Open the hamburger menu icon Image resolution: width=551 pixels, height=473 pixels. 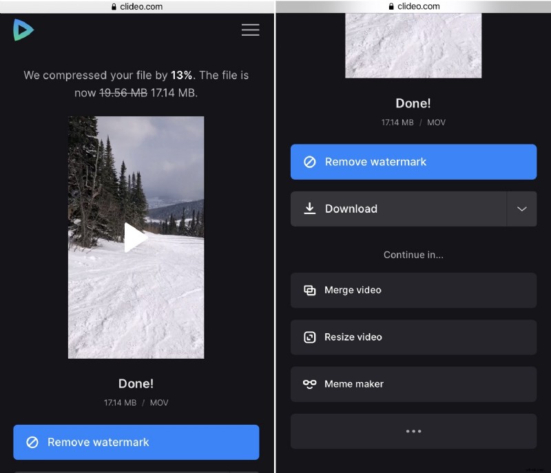coord(250,30)
